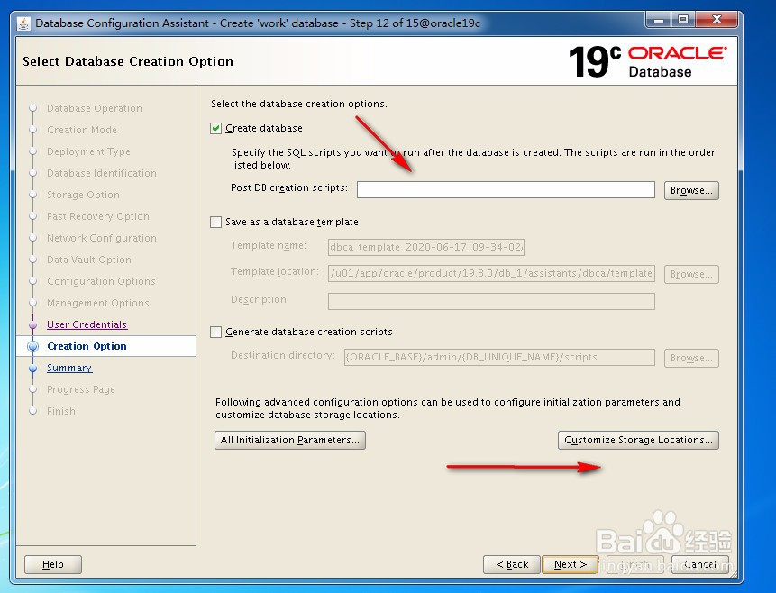
Task: Close the Database Configuration Assistant window
Action: pyautogui.click(x=717, y=20)
